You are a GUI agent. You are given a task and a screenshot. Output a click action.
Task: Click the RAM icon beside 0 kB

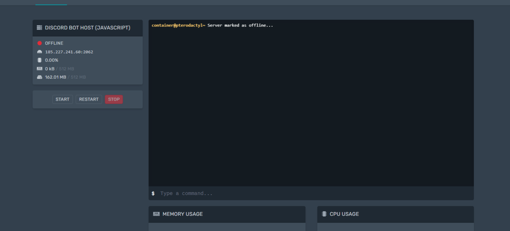tap(40, 69)
